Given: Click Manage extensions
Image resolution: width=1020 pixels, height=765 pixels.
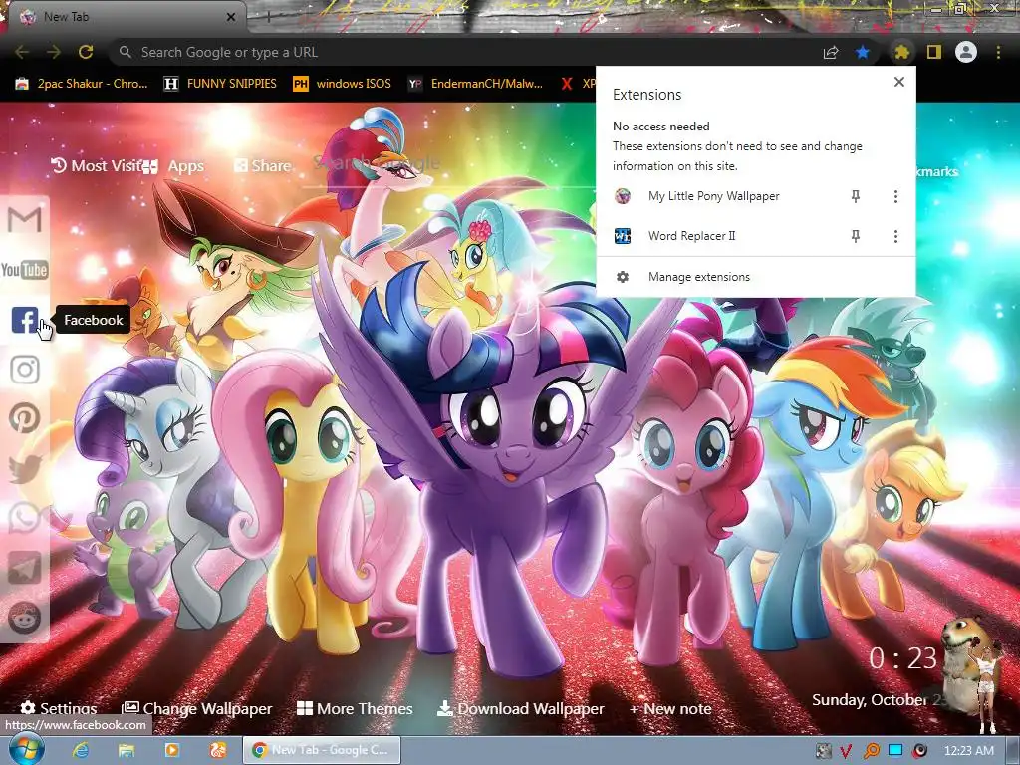Looking at the screenshot, I should tap(756, 277).
